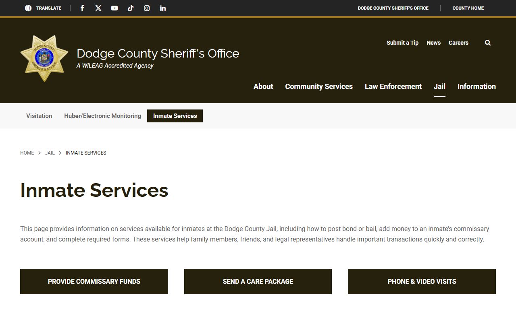Click the Dodge County Sheriff's Office site title
The height and width of the screenshot is (322, 516).
tap(158, 54)
